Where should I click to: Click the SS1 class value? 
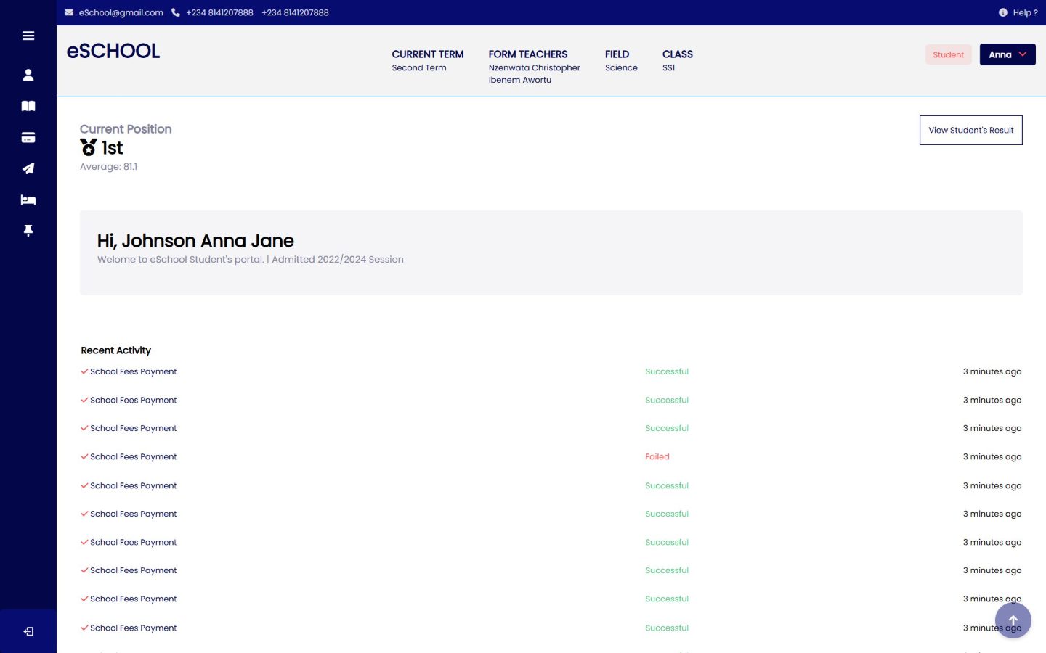click(x=669, y=67)
